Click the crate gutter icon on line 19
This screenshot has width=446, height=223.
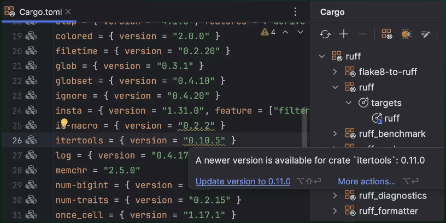coord(31,36)
